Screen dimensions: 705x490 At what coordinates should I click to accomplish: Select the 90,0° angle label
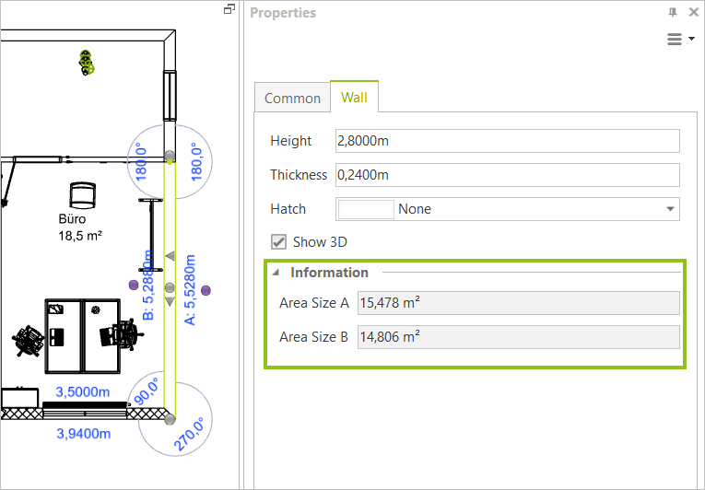(x=147, y=391)
